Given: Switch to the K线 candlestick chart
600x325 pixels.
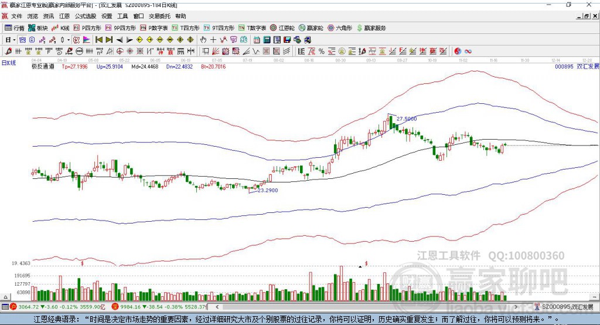Looking at the screenshot, I should click(60, 28).
